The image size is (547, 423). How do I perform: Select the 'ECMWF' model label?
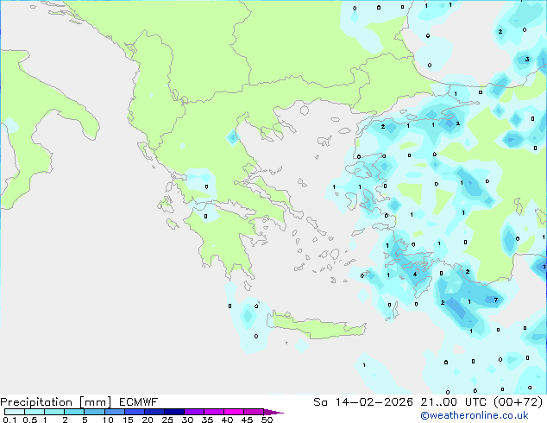pos(138,402)
